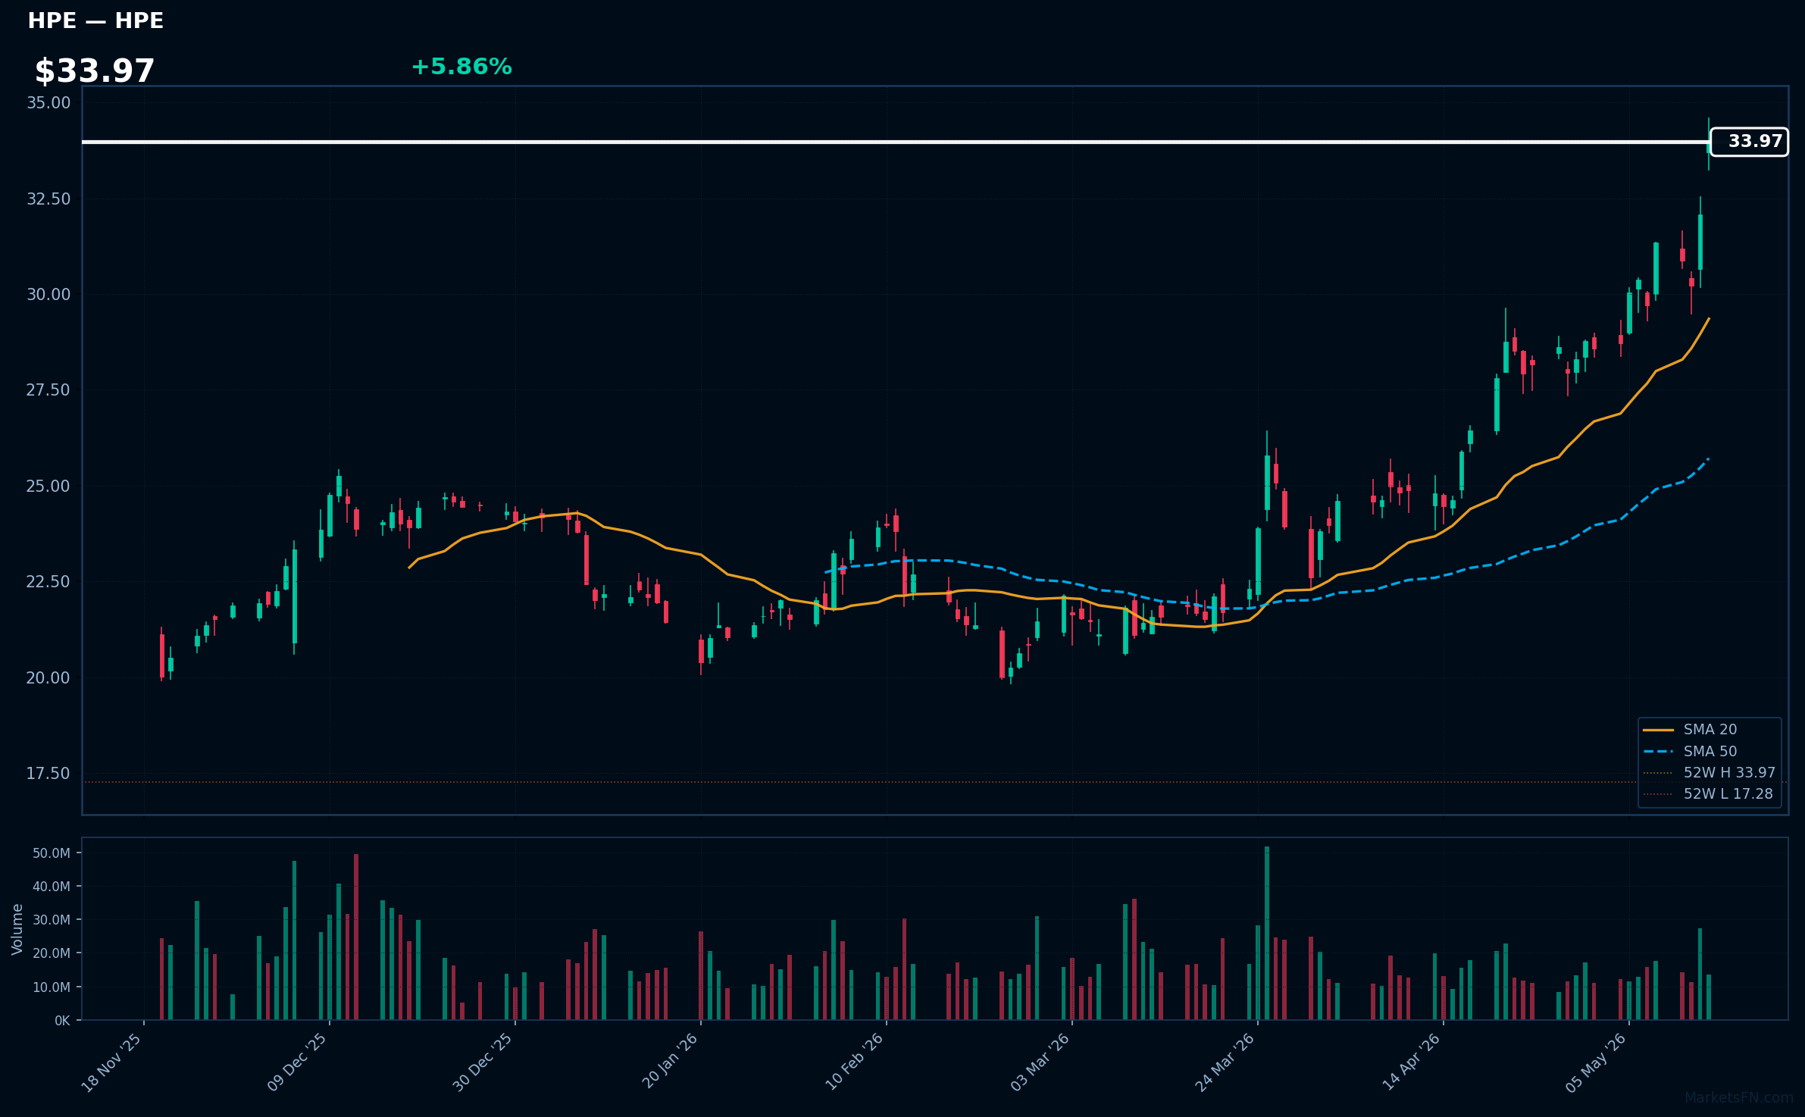The height and width of the screenshot is (1117, 1805).
Task: Click the 27.50 price axis label
Action: pos(48,390)
